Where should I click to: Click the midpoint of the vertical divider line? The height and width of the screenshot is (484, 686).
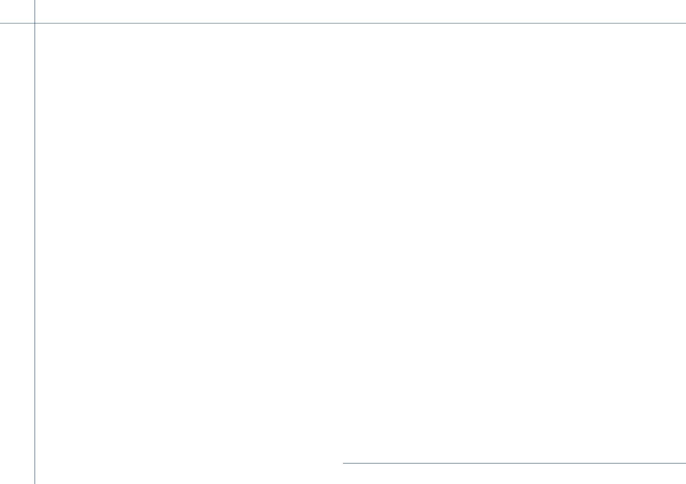click(x=35, y=242)
